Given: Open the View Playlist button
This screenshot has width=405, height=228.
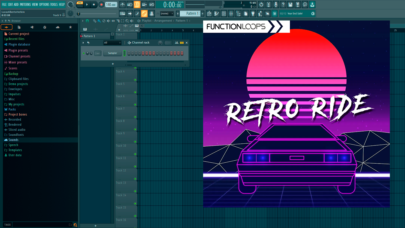Looking at the screenshot, I should 209,14.
